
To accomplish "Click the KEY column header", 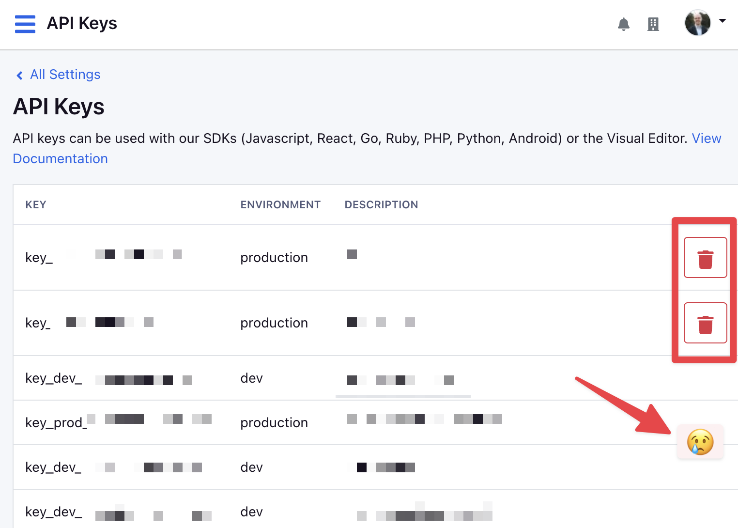I will 36,205.
